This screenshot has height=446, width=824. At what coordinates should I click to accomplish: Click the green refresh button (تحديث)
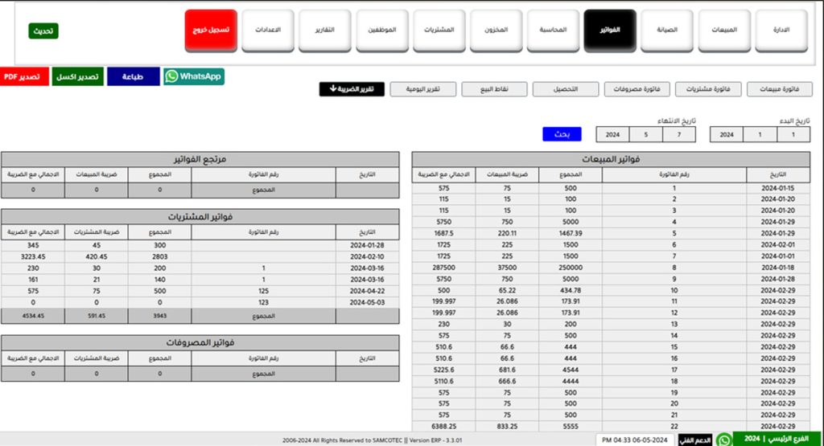[x=43, y=31]
